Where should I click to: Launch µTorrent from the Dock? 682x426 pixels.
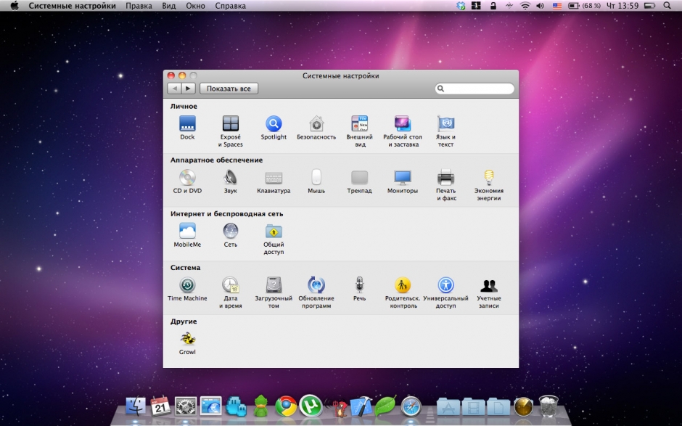point(311,406)
